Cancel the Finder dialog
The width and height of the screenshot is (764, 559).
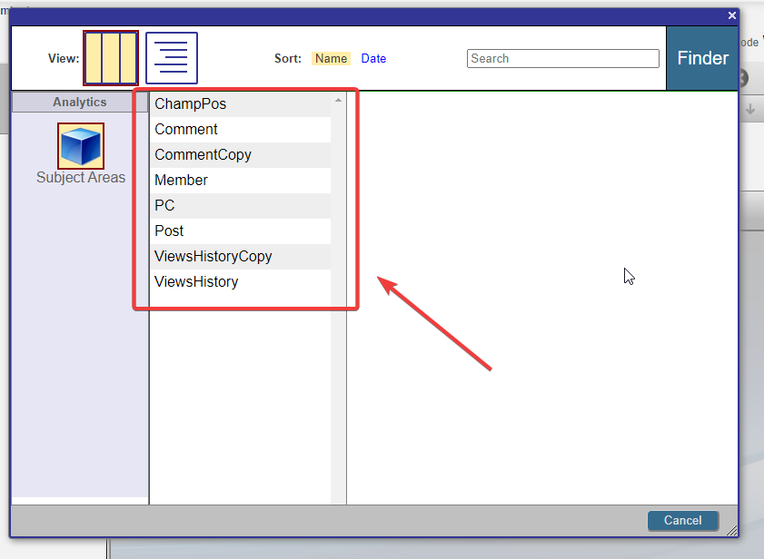coord(682,521)
